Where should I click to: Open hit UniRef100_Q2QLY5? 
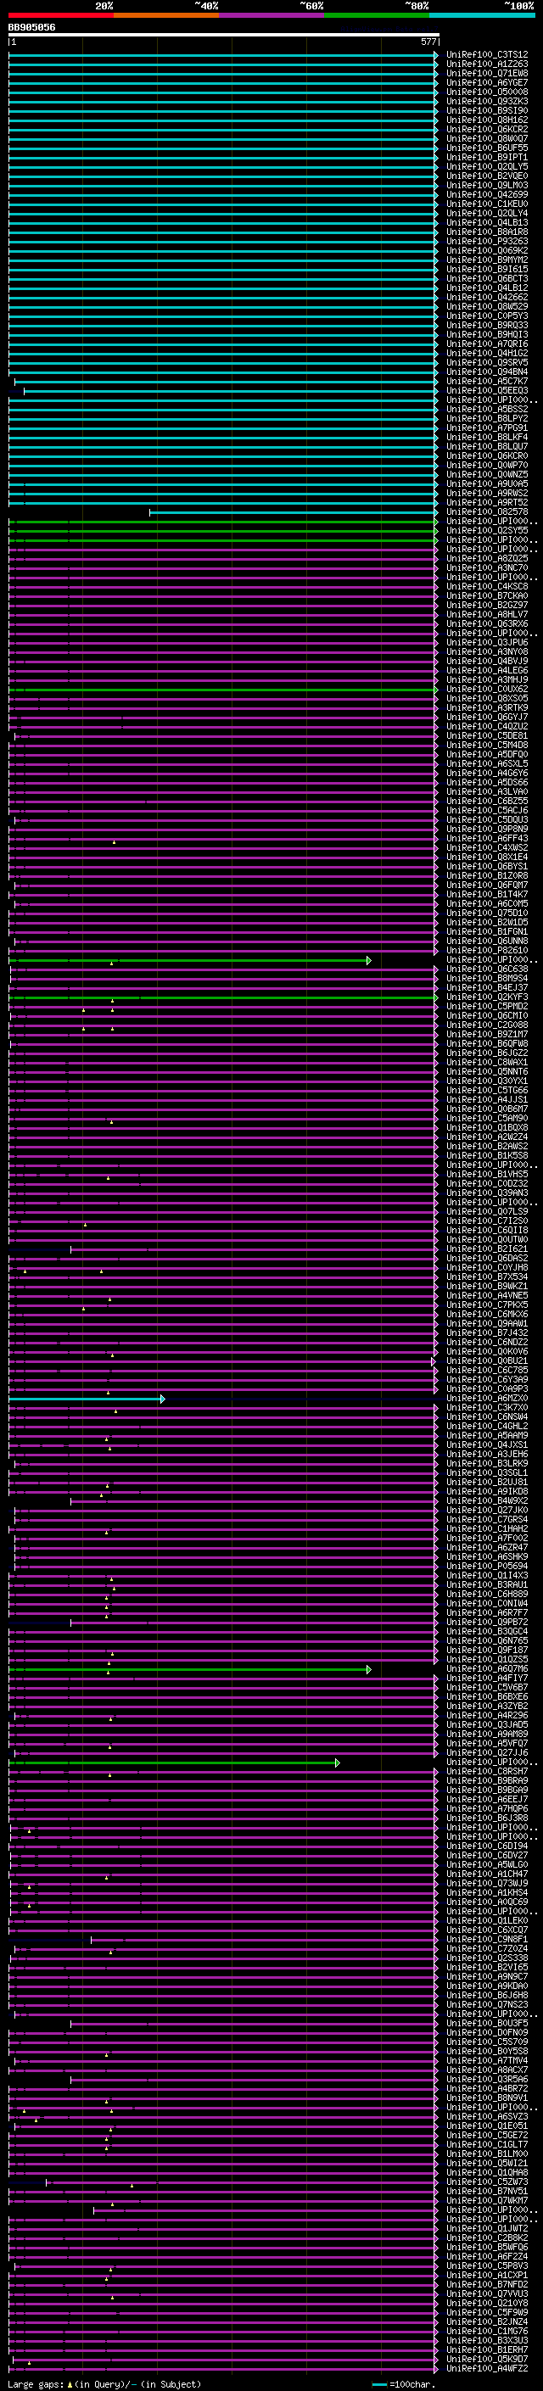coord(487,166)
